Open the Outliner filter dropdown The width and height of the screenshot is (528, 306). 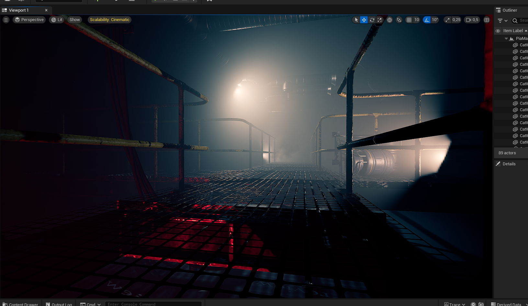click(x=502, y=21)
